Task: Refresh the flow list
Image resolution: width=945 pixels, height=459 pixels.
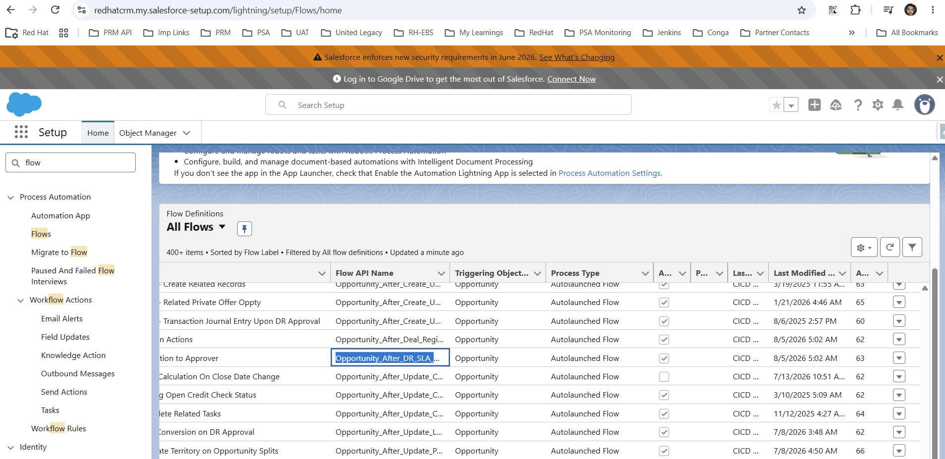Action: pos(890,247)
